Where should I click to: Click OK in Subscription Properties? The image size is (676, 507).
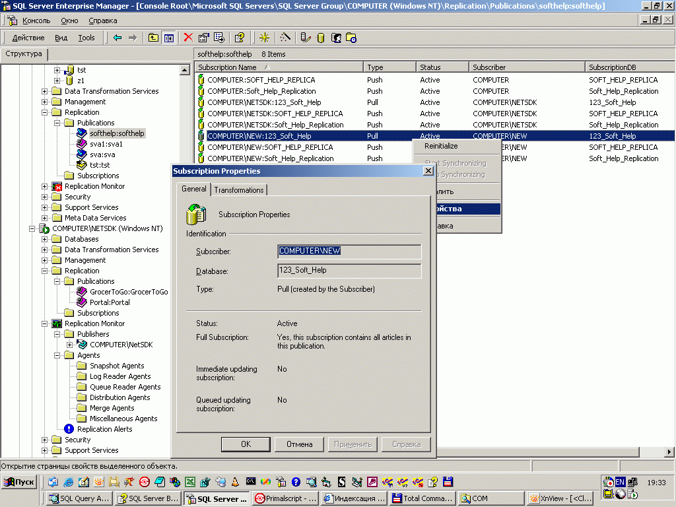click(x=246, y=444)
